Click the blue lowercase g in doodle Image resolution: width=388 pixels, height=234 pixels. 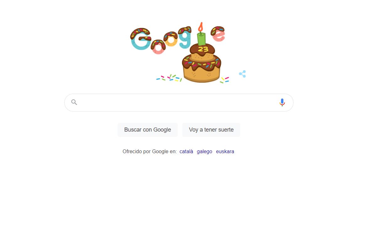(185, 38)
